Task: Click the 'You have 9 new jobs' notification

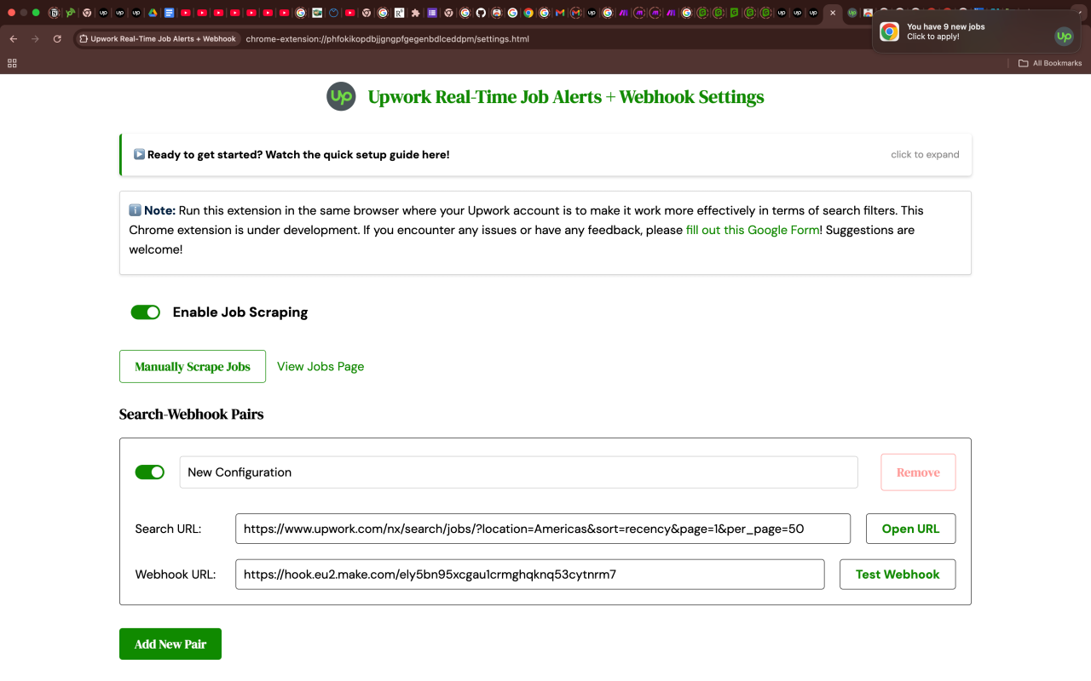Action: tap(976, 32)
